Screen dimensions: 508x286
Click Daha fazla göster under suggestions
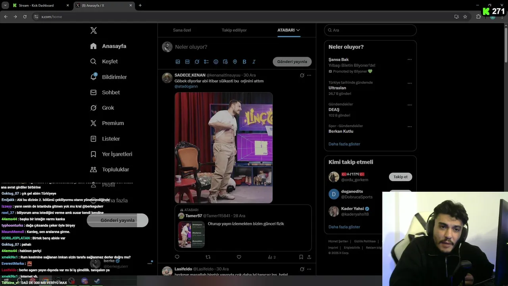(x=344, y=227)
